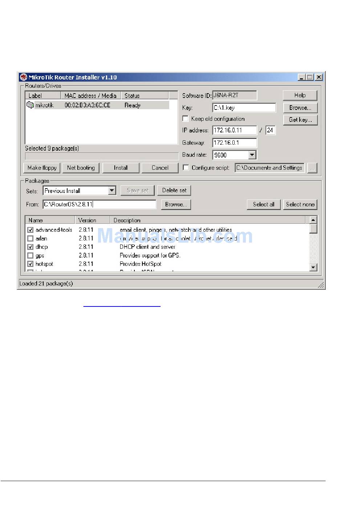Click the 2.8.11 version of gps
This screenshot has width=345, height=511.
pos(86,256)
